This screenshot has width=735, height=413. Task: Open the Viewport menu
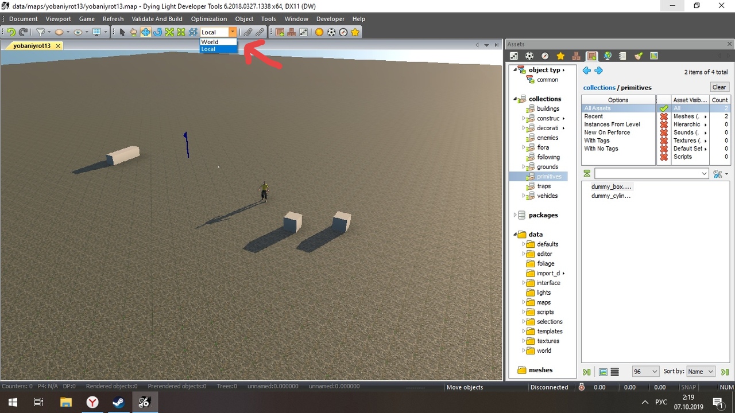[x=59, y=19]
